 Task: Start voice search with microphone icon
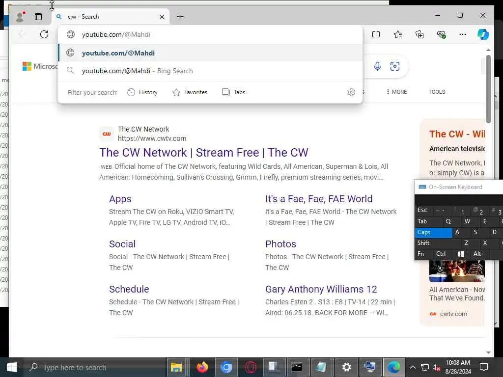pyautogui.click(x=377, y=66)
